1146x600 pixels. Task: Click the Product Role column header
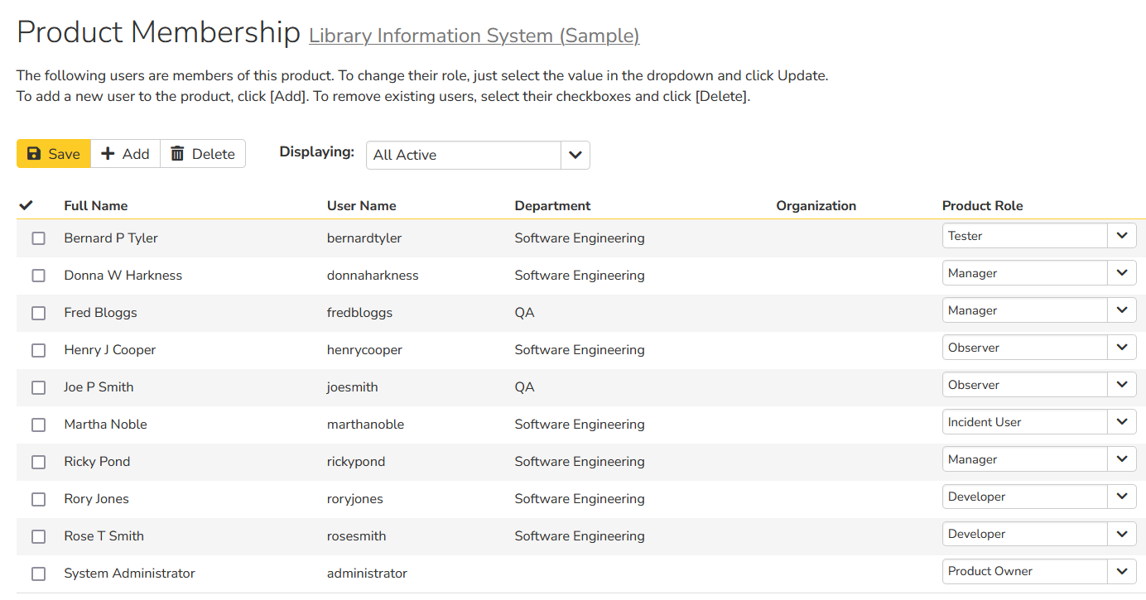[982, 206]
